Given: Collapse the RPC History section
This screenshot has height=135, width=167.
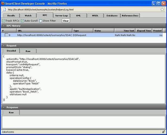Looking at the screenshot, I should pos(4,26).
